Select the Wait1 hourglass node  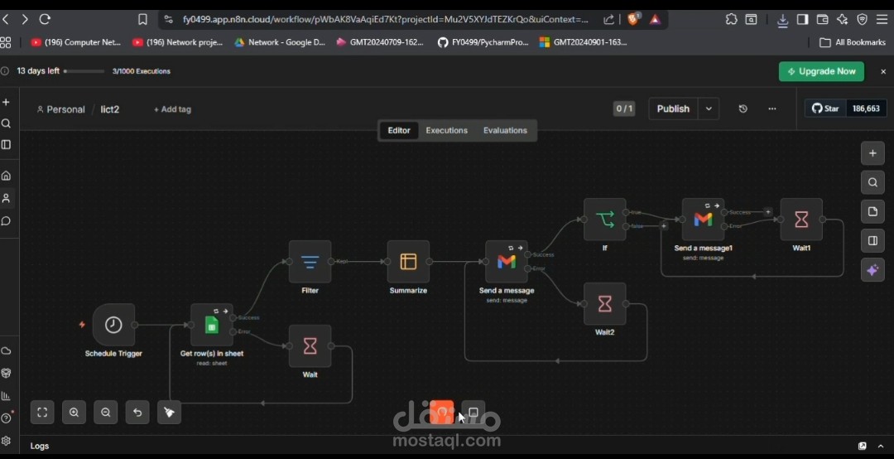(x=801, y=220)
